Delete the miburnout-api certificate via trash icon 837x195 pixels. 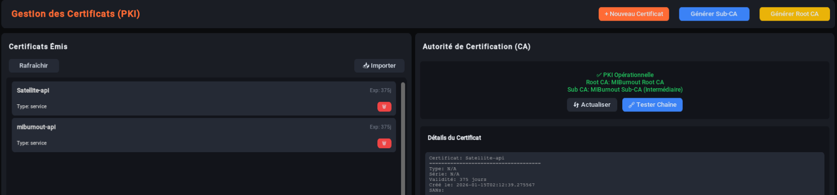coord(384,144)
